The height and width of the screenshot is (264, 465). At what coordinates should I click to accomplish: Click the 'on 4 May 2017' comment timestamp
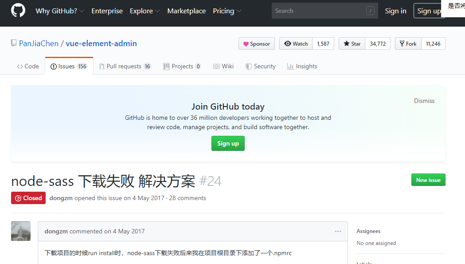[x=124, y=231]
